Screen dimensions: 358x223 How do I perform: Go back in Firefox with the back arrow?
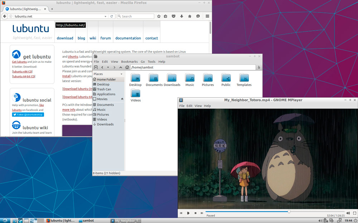4,16
